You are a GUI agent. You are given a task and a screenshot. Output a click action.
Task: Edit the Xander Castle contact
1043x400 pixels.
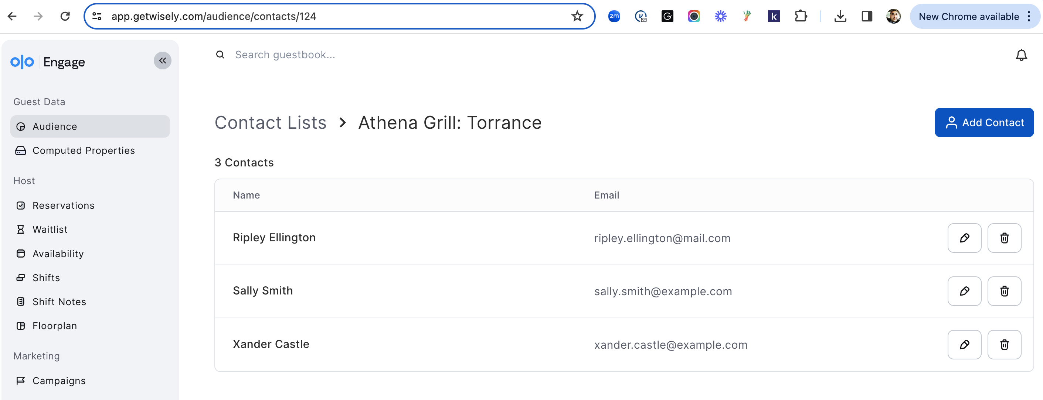coord(964,344)
